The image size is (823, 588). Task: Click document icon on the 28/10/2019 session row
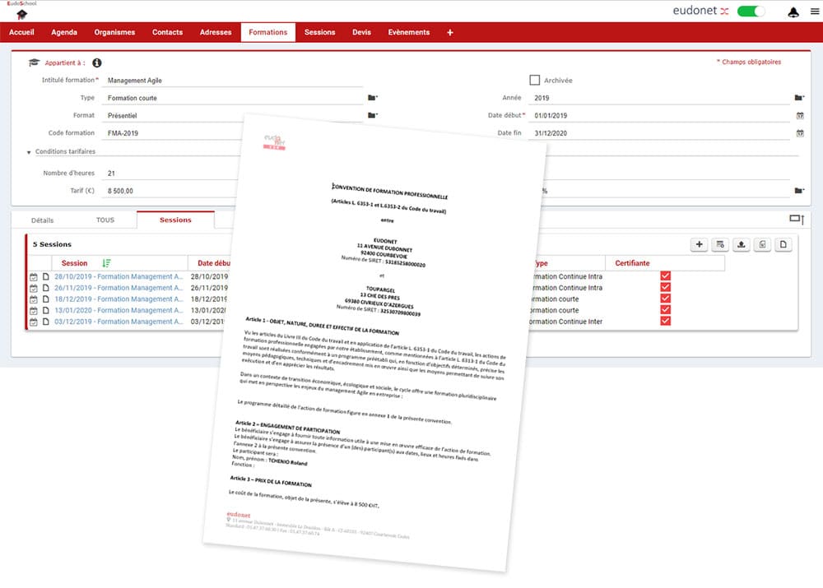45,276
